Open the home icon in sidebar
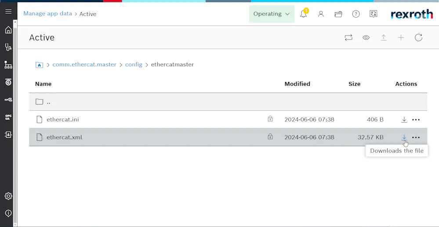Image resolution: width=439 pixels, height=227 pixels. pos(8,30)
